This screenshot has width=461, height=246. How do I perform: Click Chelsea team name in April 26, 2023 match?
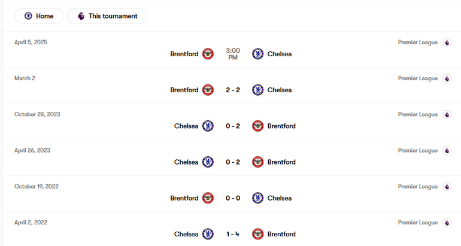pos(186,162)
